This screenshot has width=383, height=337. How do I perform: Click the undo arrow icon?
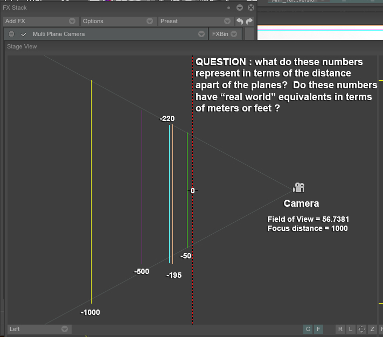[240, 21]
